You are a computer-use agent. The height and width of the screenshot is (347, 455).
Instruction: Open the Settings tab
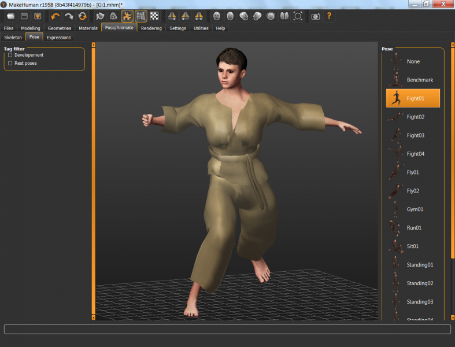178,28
